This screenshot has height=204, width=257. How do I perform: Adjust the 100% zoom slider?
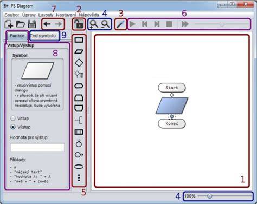[224, 196]
